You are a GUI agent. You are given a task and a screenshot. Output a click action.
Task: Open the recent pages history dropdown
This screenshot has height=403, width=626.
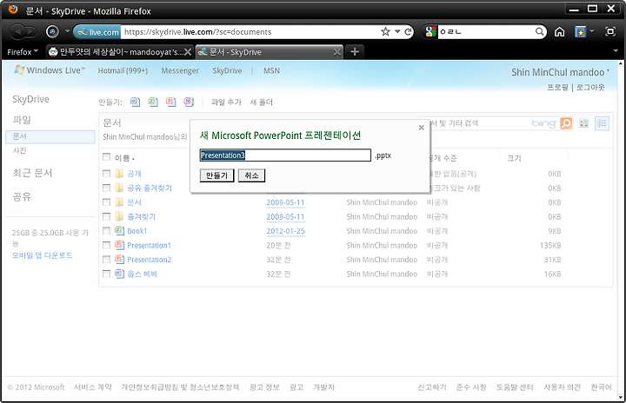[67, 30]
